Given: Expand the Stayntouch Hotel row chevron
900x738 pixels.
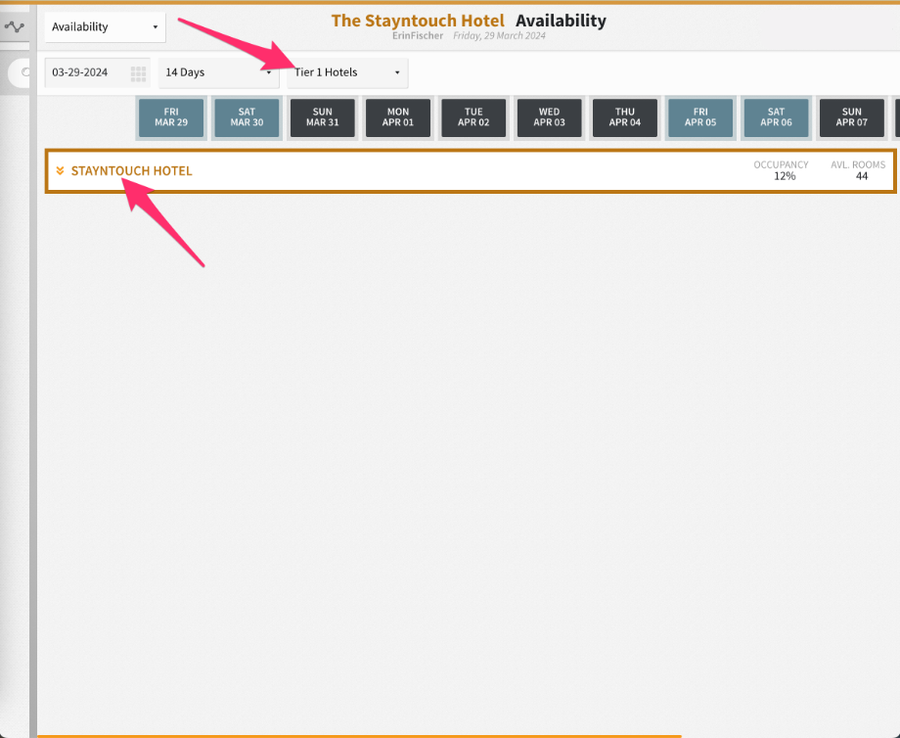Looking at the screenshot, I should (x=60, y=170).
